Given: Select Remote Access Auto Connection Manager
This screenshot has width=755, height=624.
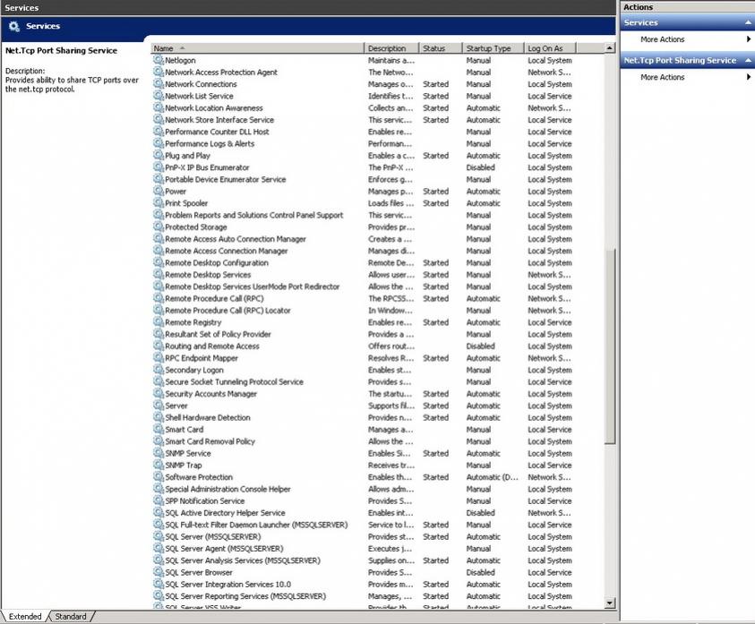Looking at the screenshot, I should [x=362, y=239].
